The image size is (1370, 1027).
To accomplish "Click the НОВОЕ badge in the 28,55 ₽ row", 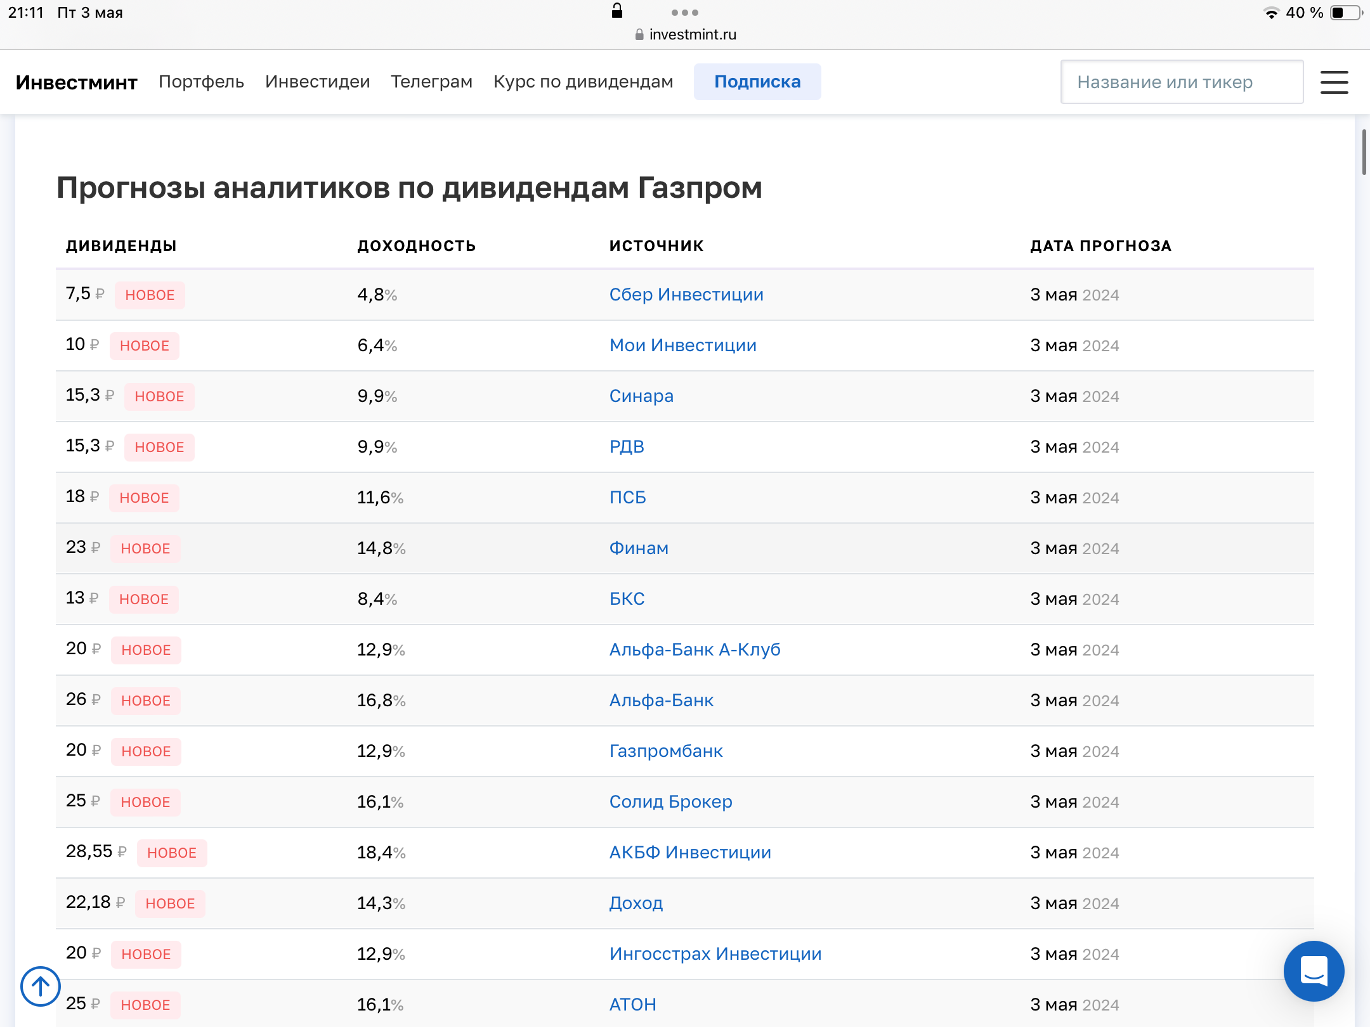I will point(172,853).
